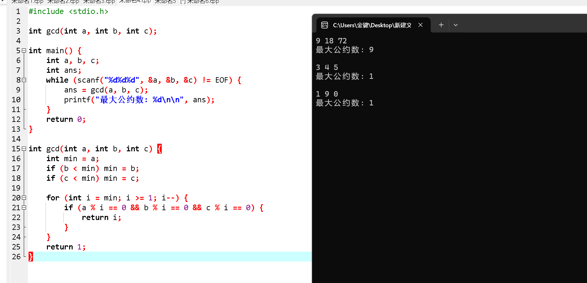The image size is (587, 283).
Task: Switch to the 未命名3.cpp editor tab
Action: point(99,2)
